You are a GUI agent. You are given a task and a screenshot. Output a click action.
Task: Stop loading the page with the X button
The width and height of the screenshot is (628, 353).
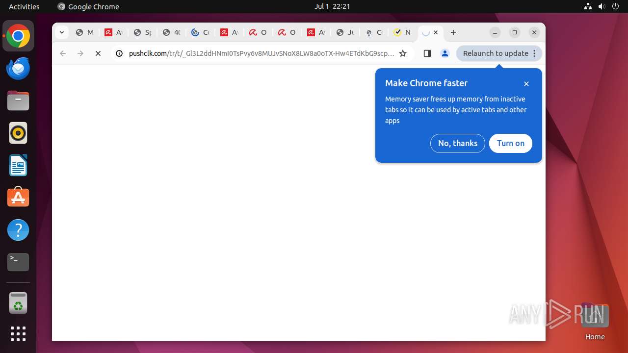pos(98,53)
